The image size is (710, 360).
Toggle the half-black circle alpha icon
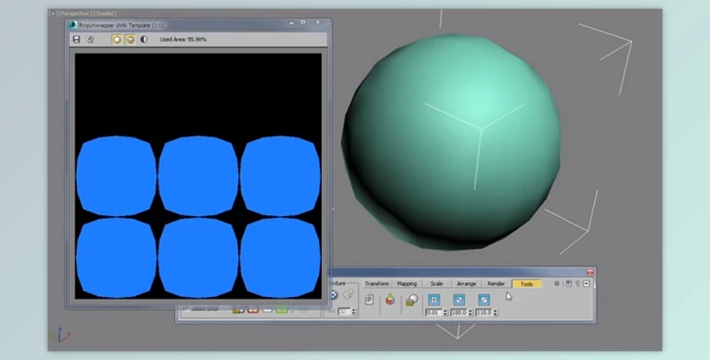pos(144,39)
